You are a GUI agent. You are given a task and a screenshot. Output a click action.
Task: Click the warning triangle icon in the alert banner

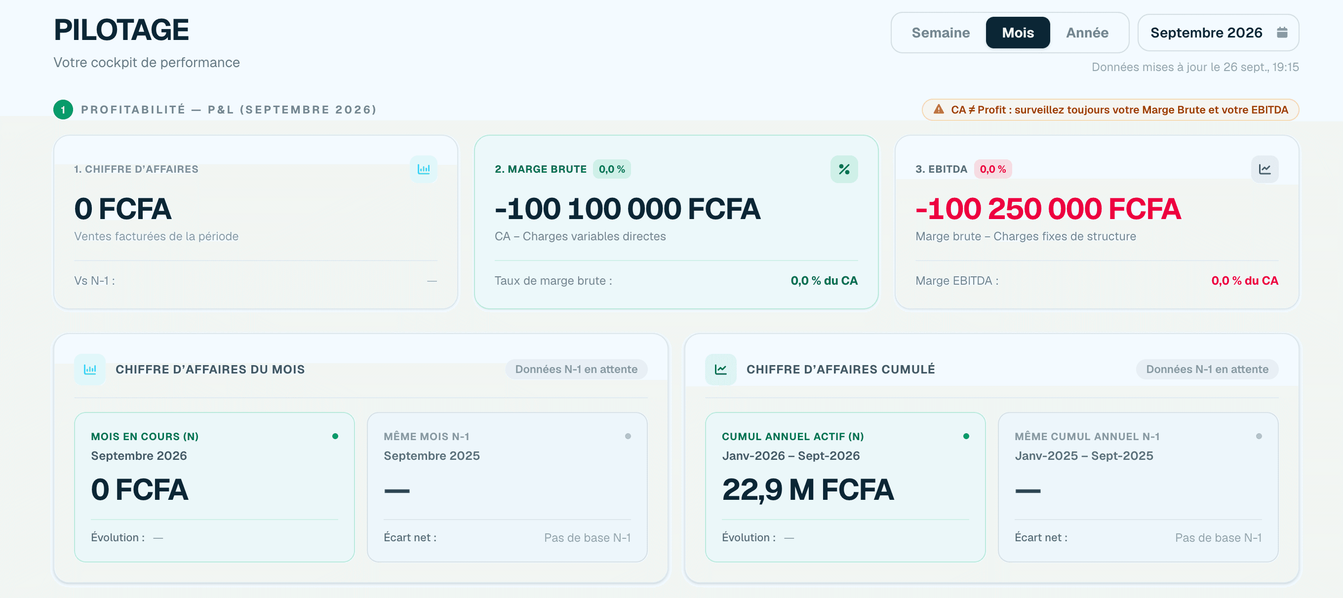click(939, 110)
